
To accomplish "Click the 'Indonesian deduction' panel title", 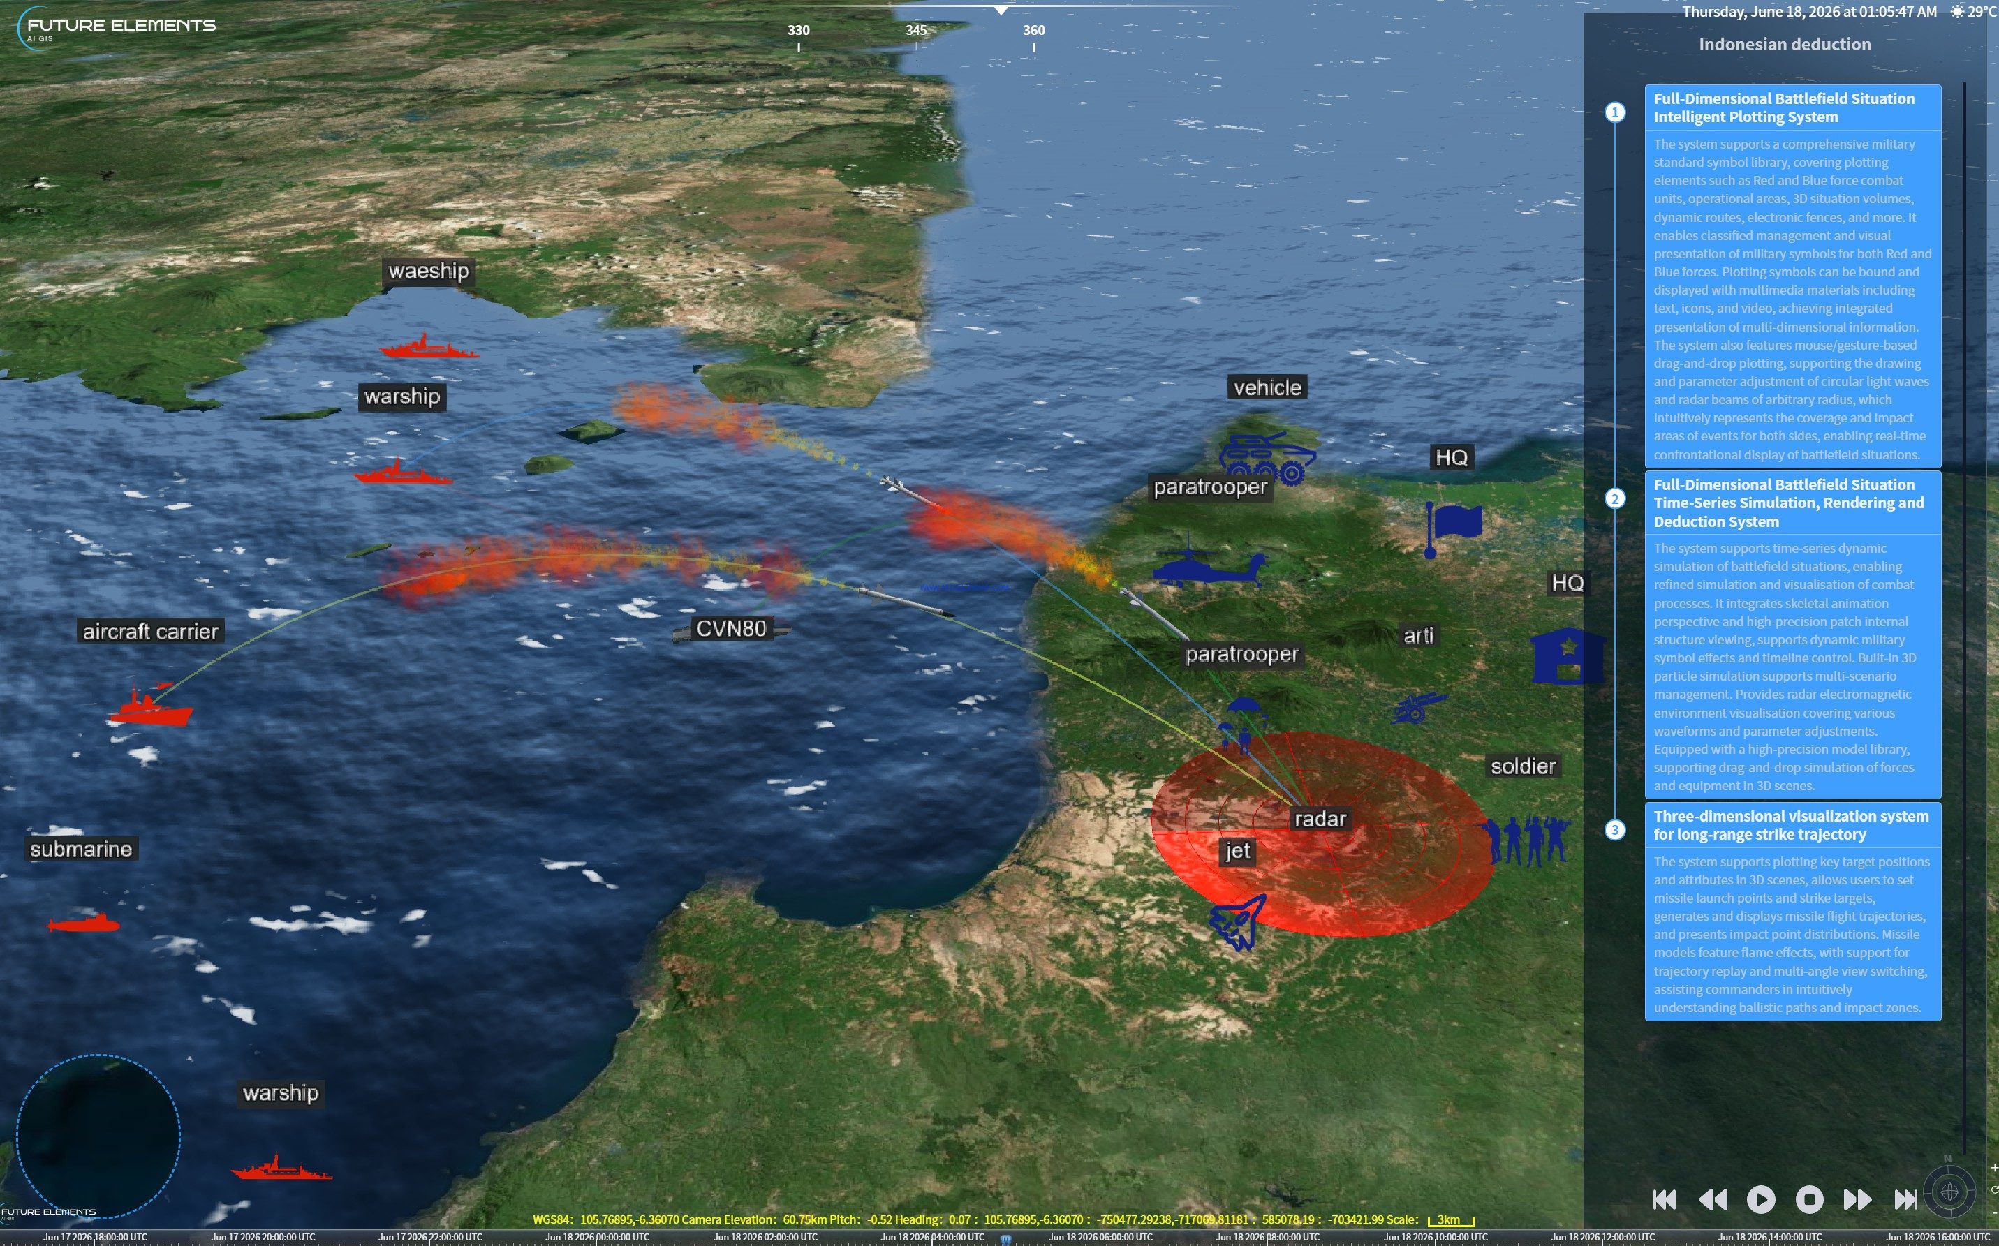I will pyautogui.click(x=1785, y=45).
